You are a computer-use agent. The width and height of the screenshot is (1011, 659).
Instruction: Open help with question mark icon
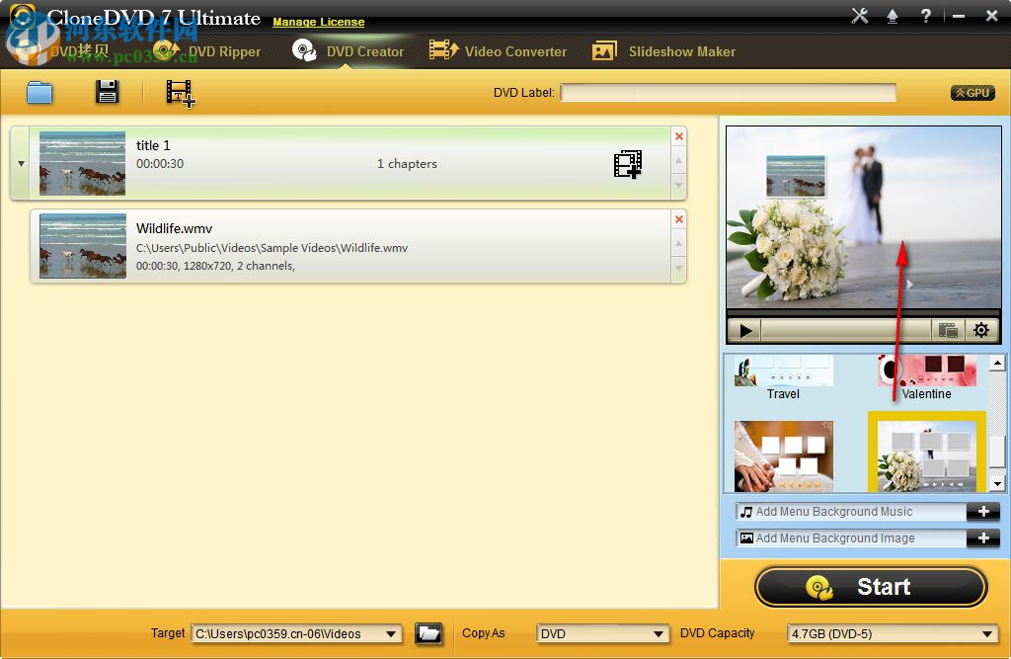pos(926,16)
